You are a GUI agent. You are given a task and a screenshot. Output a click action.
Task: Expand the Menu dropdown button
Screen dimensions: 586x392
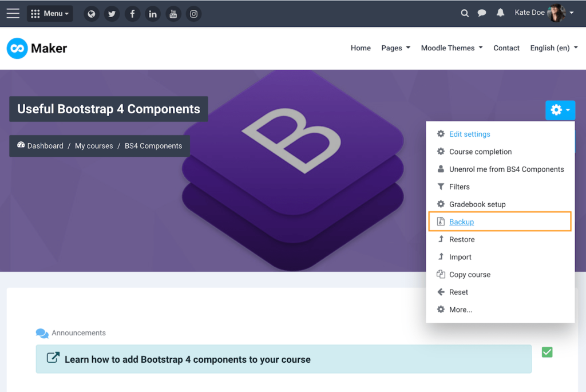50,14
